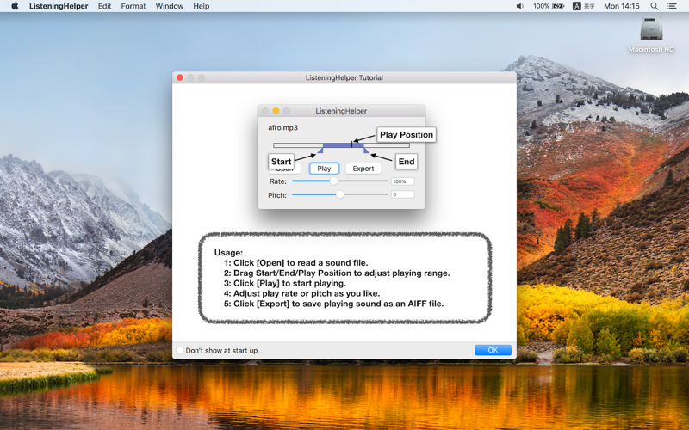Click the battery status icon
The image size is (689, 430).
tap(558, 6)
